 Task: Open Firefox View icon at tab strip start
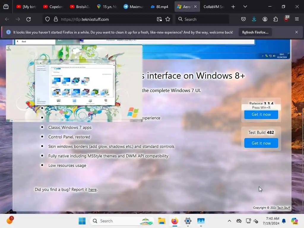(x=6, y=7)
